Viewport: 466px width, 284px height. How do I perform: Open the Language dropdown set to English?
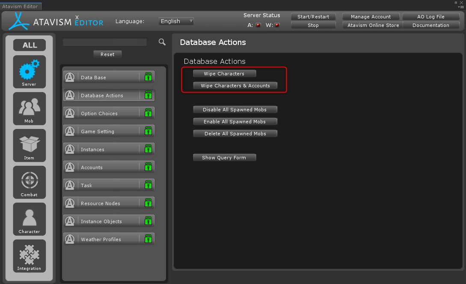pyautogui.click(x=176, y=21)
